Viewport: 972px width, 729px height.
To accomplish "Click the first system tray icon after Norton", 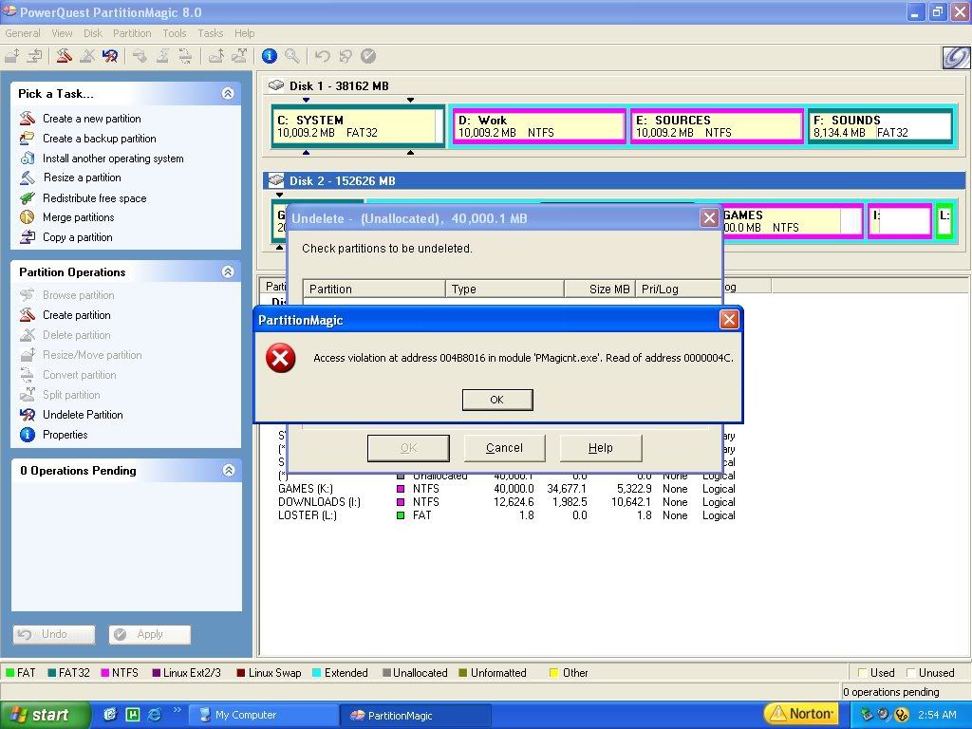I will (x=867, y=715).
